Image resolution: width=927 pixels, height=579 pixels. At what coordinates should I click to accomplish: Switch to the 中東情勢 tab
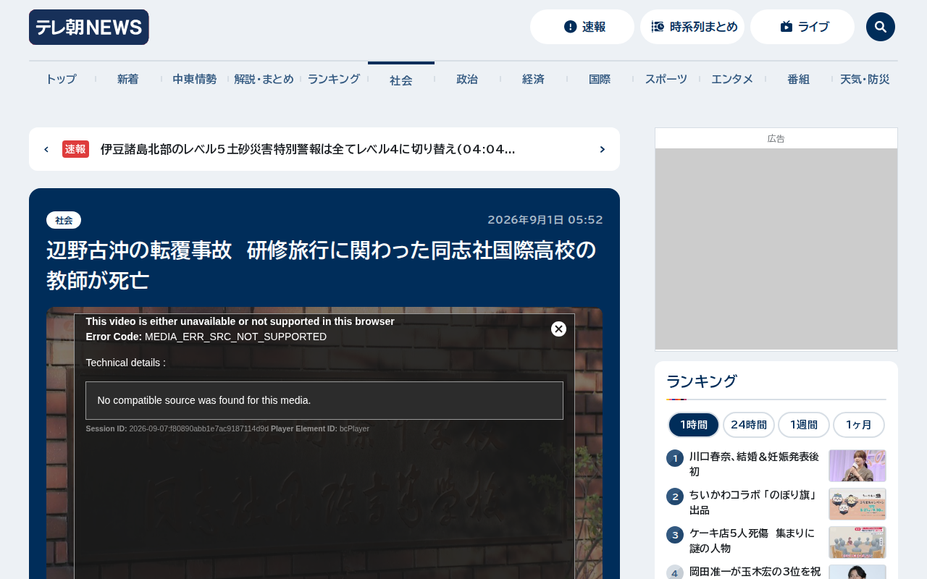click(194, 79)
